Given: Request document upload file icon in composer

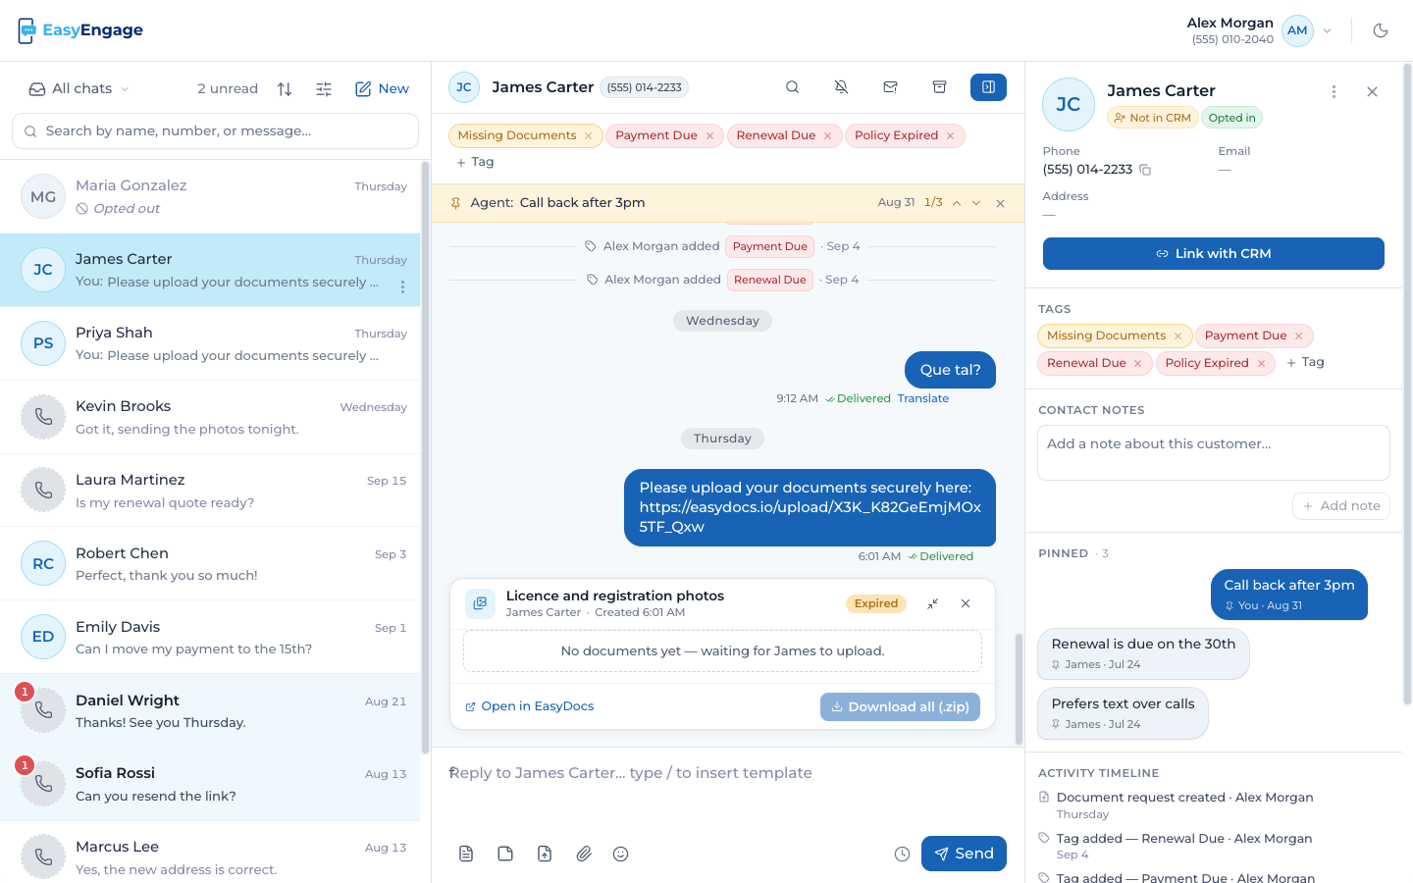Looking at the screenshot, I should tap(545, 854).
